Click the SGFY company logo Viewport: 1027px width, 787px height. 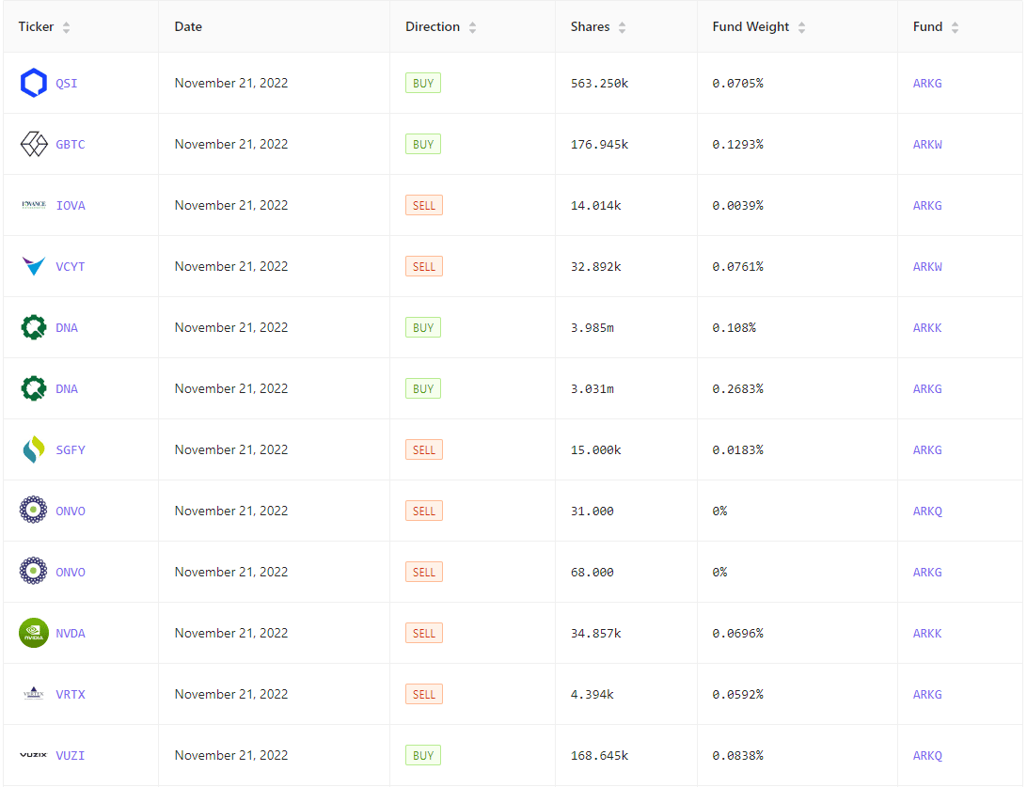coord(34,449)
